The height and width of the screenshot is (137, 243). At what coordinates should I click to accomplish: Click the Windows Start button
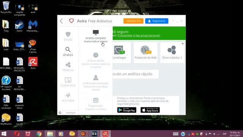click(4, 134)
